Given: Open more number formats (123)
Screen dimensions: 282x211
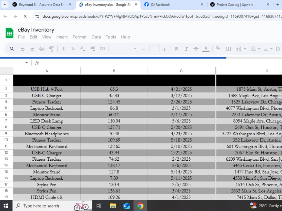Looking at the screenshot, I should 103,49.
